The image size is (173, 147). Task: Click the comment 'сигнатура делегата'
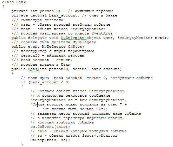point(42,20)
